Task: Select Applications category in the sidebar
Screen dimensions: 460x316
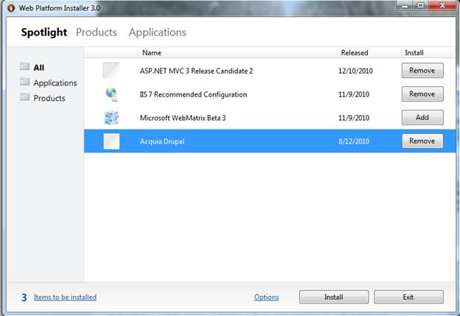Action: coord(55,83)
